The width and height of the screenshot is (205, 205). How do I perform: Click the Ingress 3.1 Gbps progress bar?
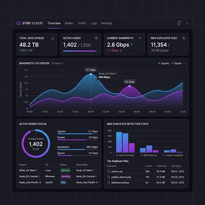[x=78, y=134]
